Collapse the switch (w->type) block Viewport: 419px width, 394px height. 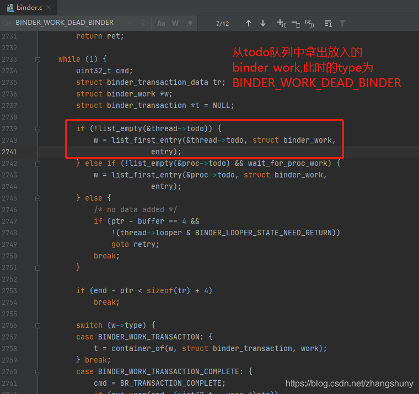[x=37, y=326]
